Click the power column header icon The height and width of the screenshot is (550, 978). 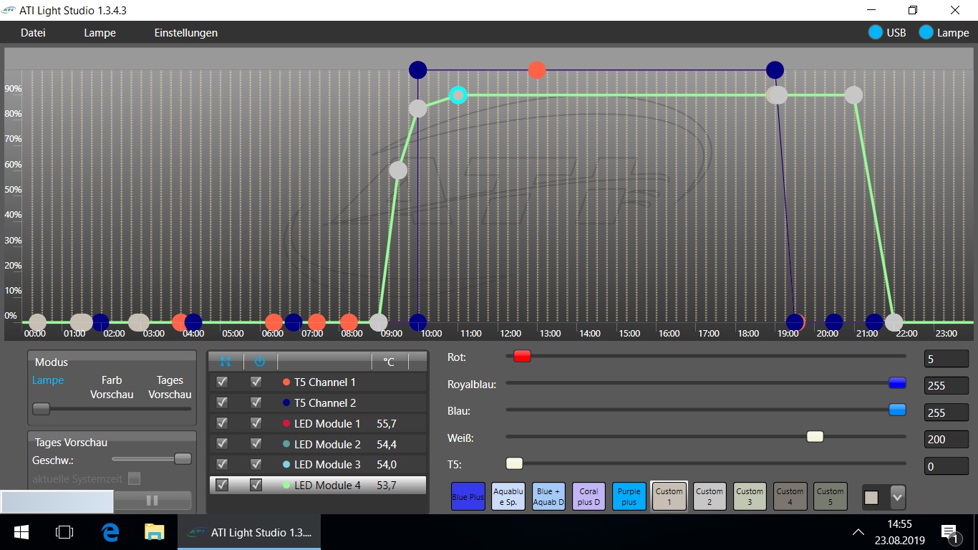click(x=259, y=362)
